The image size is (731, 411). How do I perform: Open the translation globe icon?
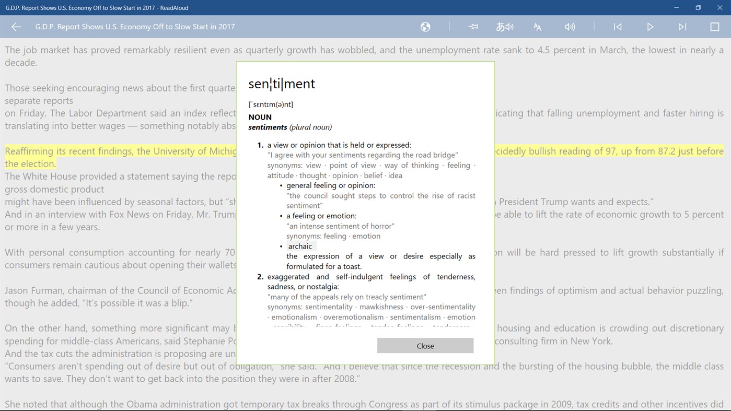(x=425, y=27)
